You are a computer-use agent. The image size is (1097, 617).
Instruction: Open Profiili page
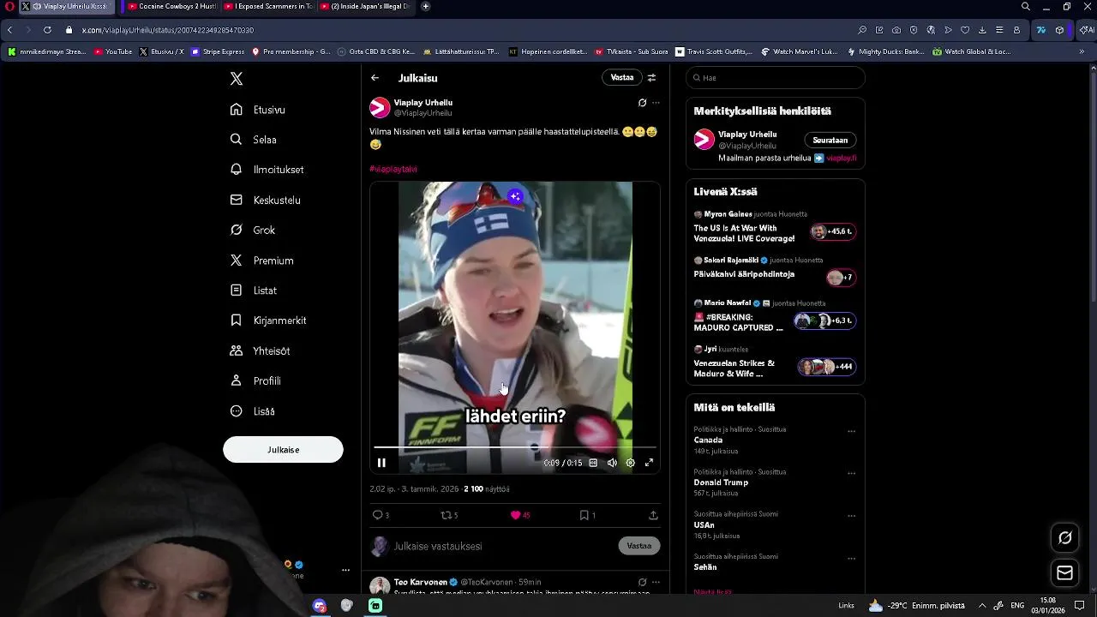pyautogui.click(x=255, y=380)
